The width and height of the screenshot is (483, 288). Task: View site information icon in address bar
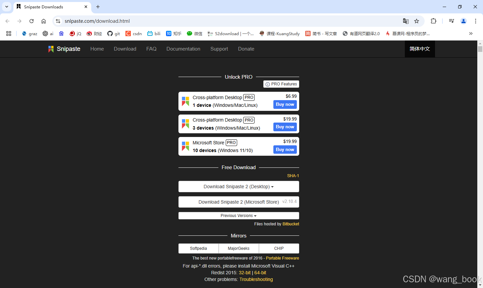pyautogui.click(x=58, y=21)
